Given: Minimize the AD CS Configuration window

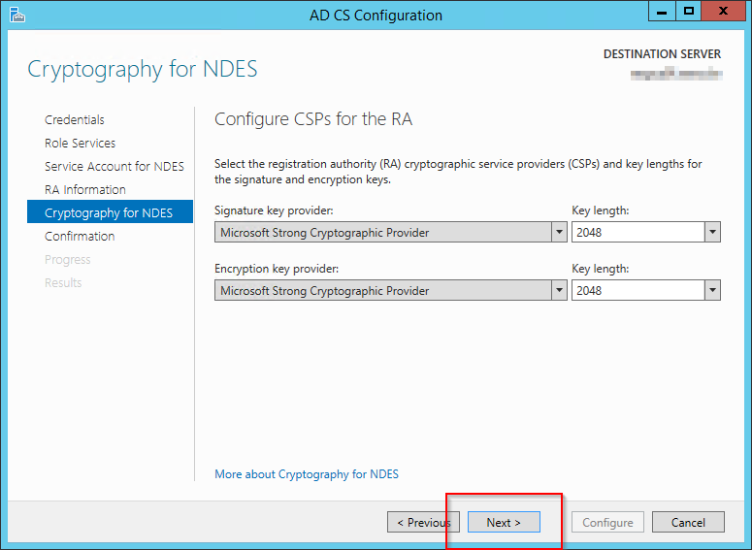Looking at the screenshot, I should click(x=664, y=12).
